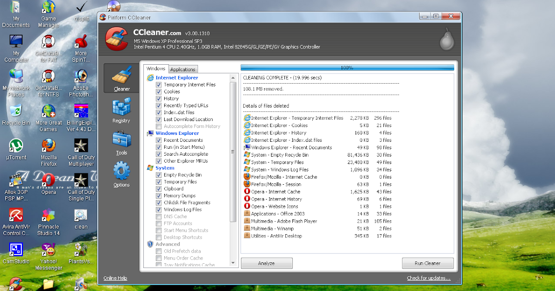The width and height of the screenshot is (555, 291).
Task: Uncheck Empty Recycle Bin option
Action: coord(159,175)
